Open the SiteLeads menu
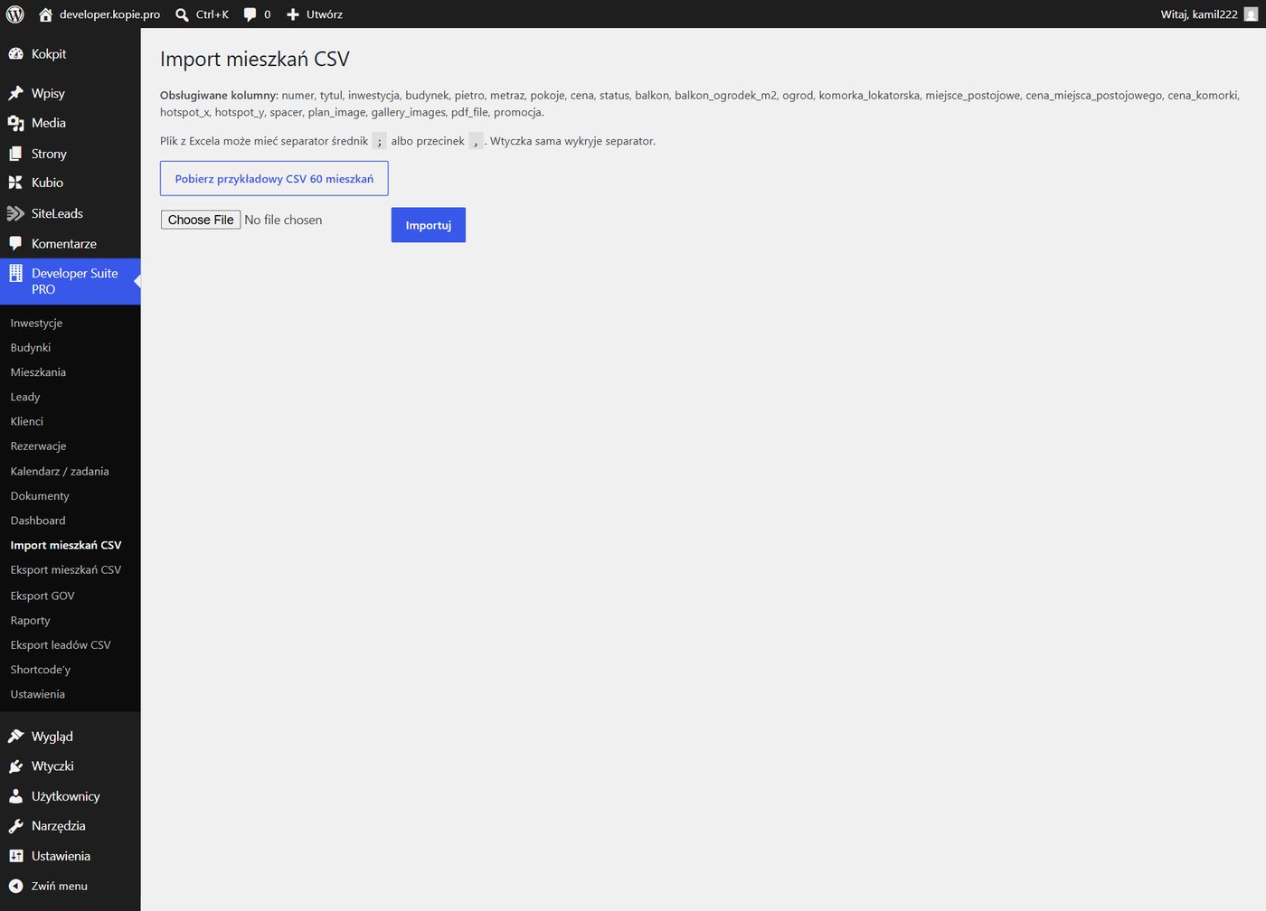This screenshot has width=1266, height=911. pos(71,213)
